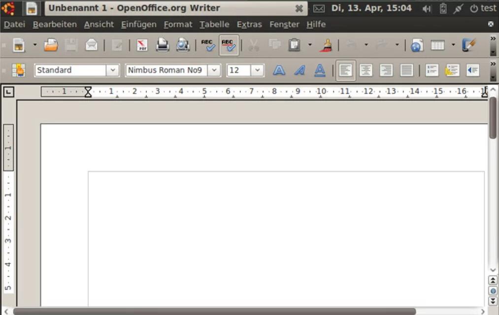Screen dimensions: 499x315
Task: Click the date and time in panel
Action: [371, 8]
